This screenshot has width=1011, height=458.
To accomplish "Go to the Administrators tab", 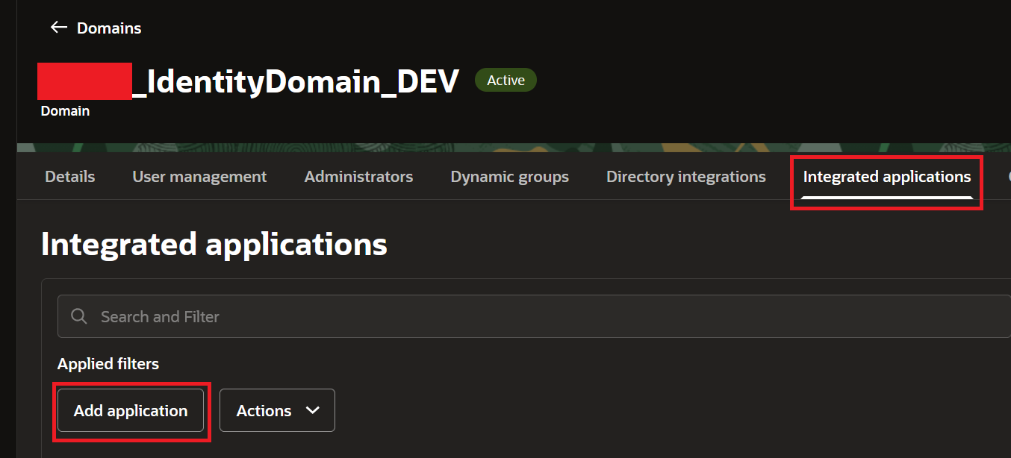I will [x=358, y=177].
